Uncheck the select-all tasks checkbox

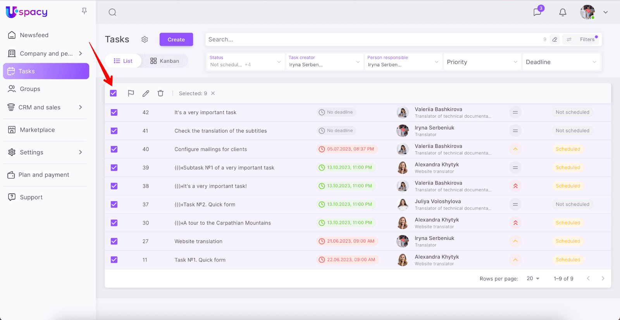tap(114, 93)
